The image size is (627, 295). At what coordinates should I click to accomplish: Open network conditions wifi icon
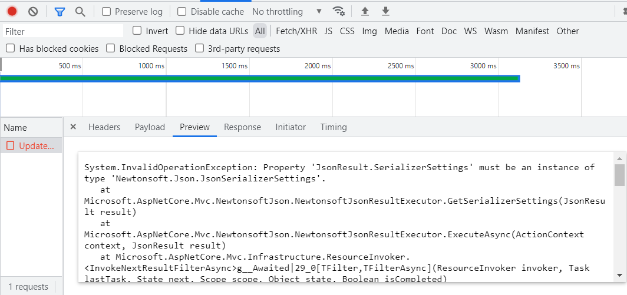tap(338, 11)
